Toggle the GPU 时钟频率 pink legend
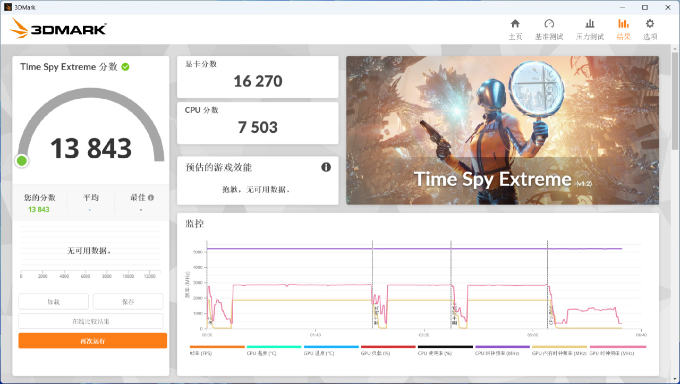680x384 pixels. [618, 347]
